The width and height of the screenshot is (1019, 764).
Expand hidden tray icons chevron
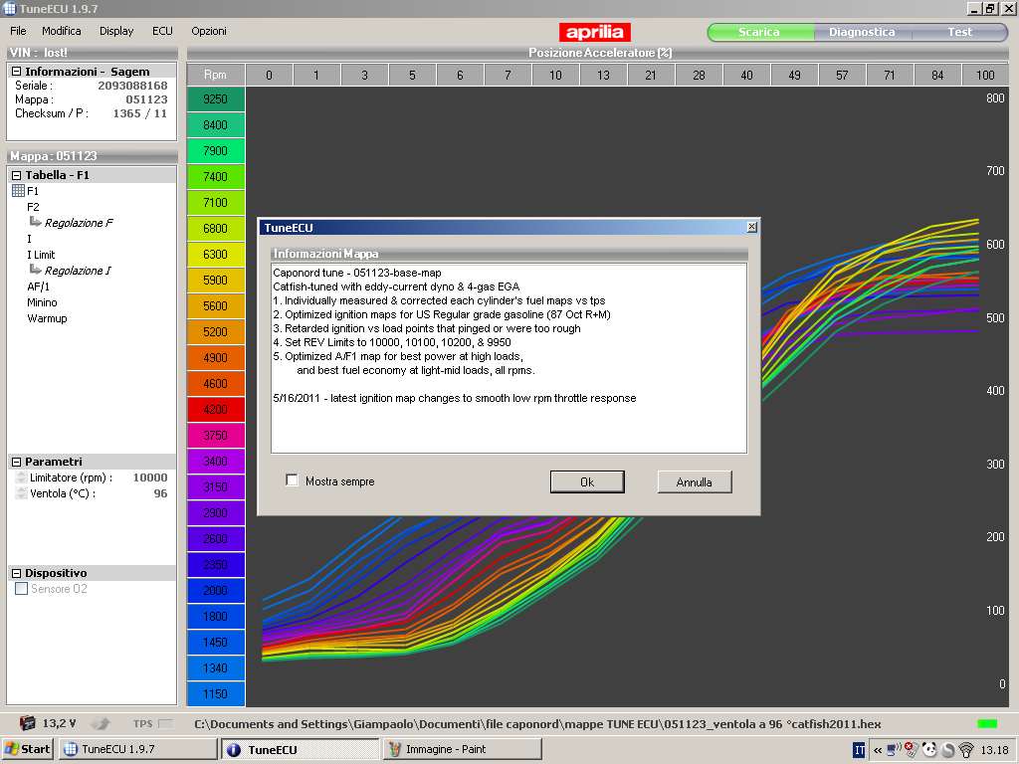(x=878, y=750)
